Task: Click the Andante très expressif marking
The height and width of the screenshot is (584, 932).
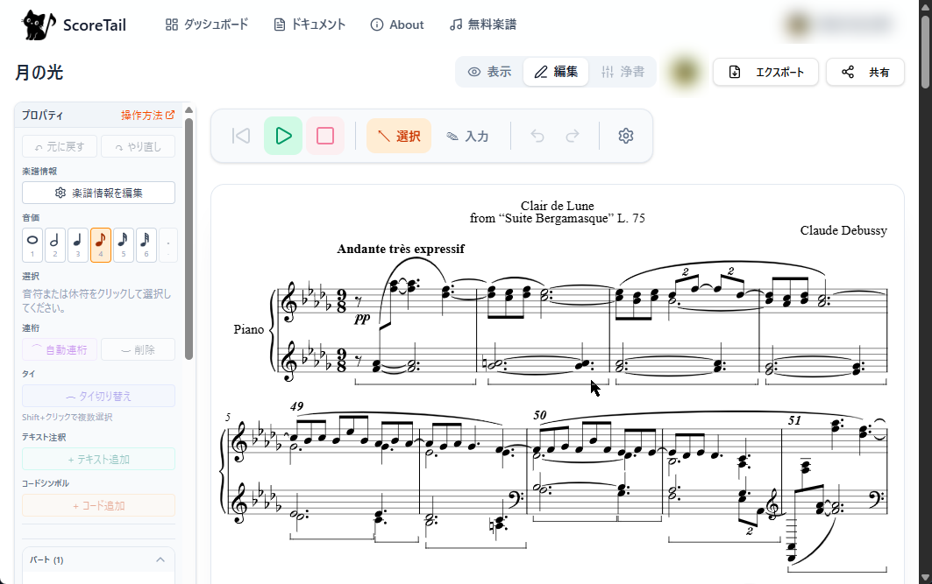Action: tap(401, 249)
